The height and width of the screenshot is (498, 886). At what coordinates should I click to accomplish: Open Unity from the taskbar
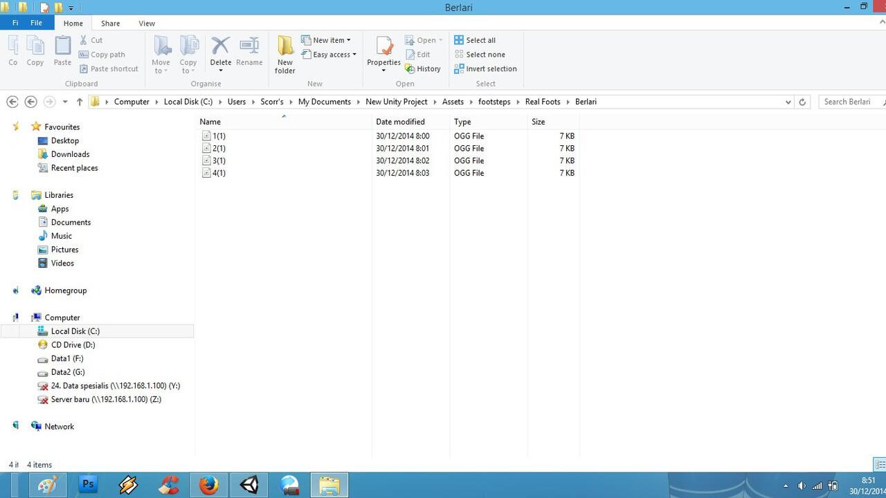(249, 485)
